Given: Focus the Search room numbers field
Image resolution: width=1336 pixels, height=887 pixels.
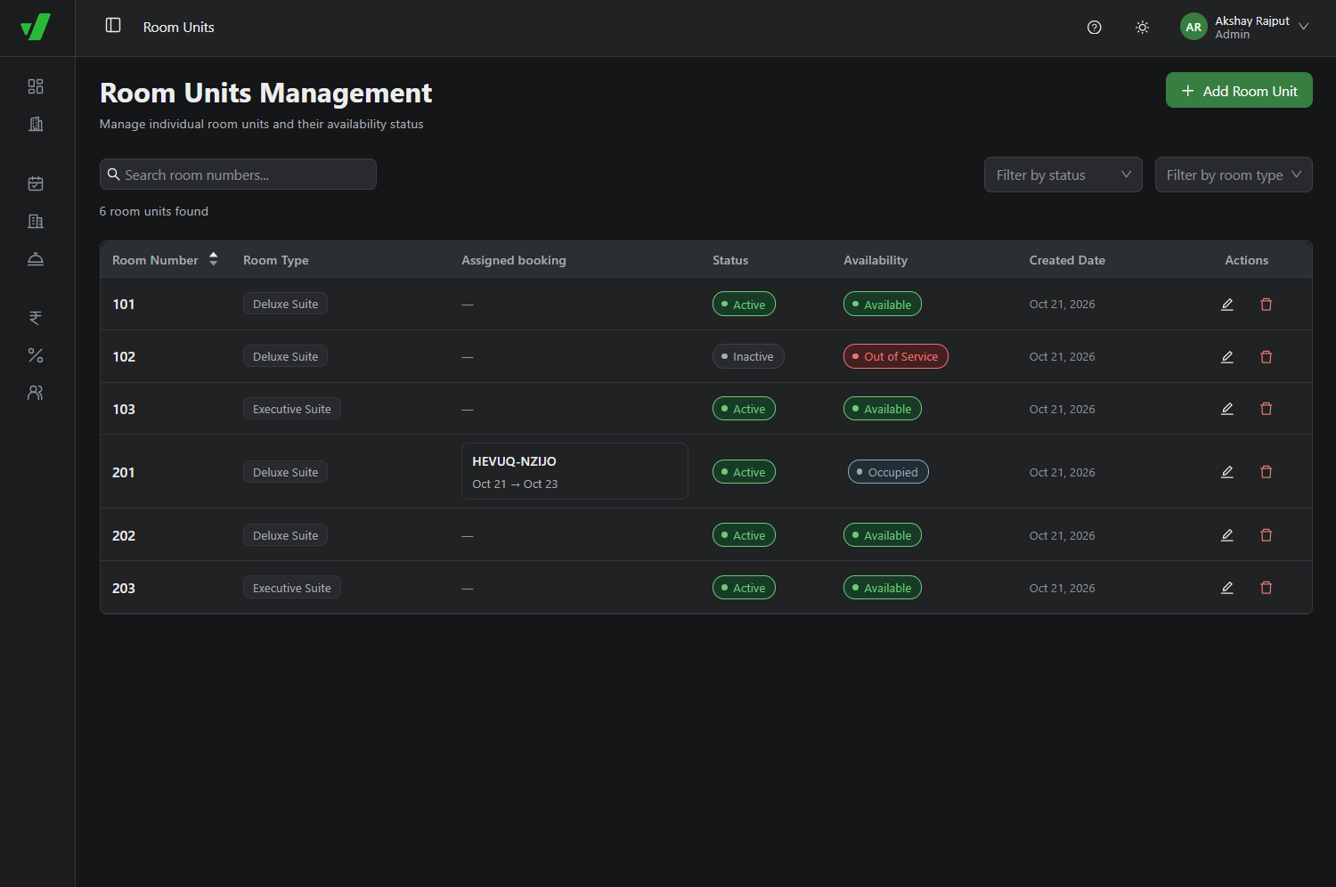Looking at the screenshot, I should 238,175.
